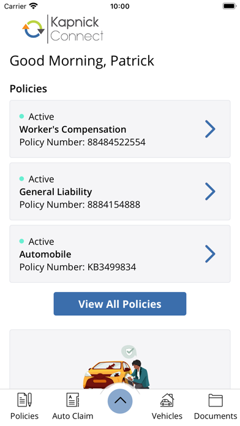Open the Documents folder icon
Image resolution: width=240 pixels, height=426 pixels.
click(216, 400)
